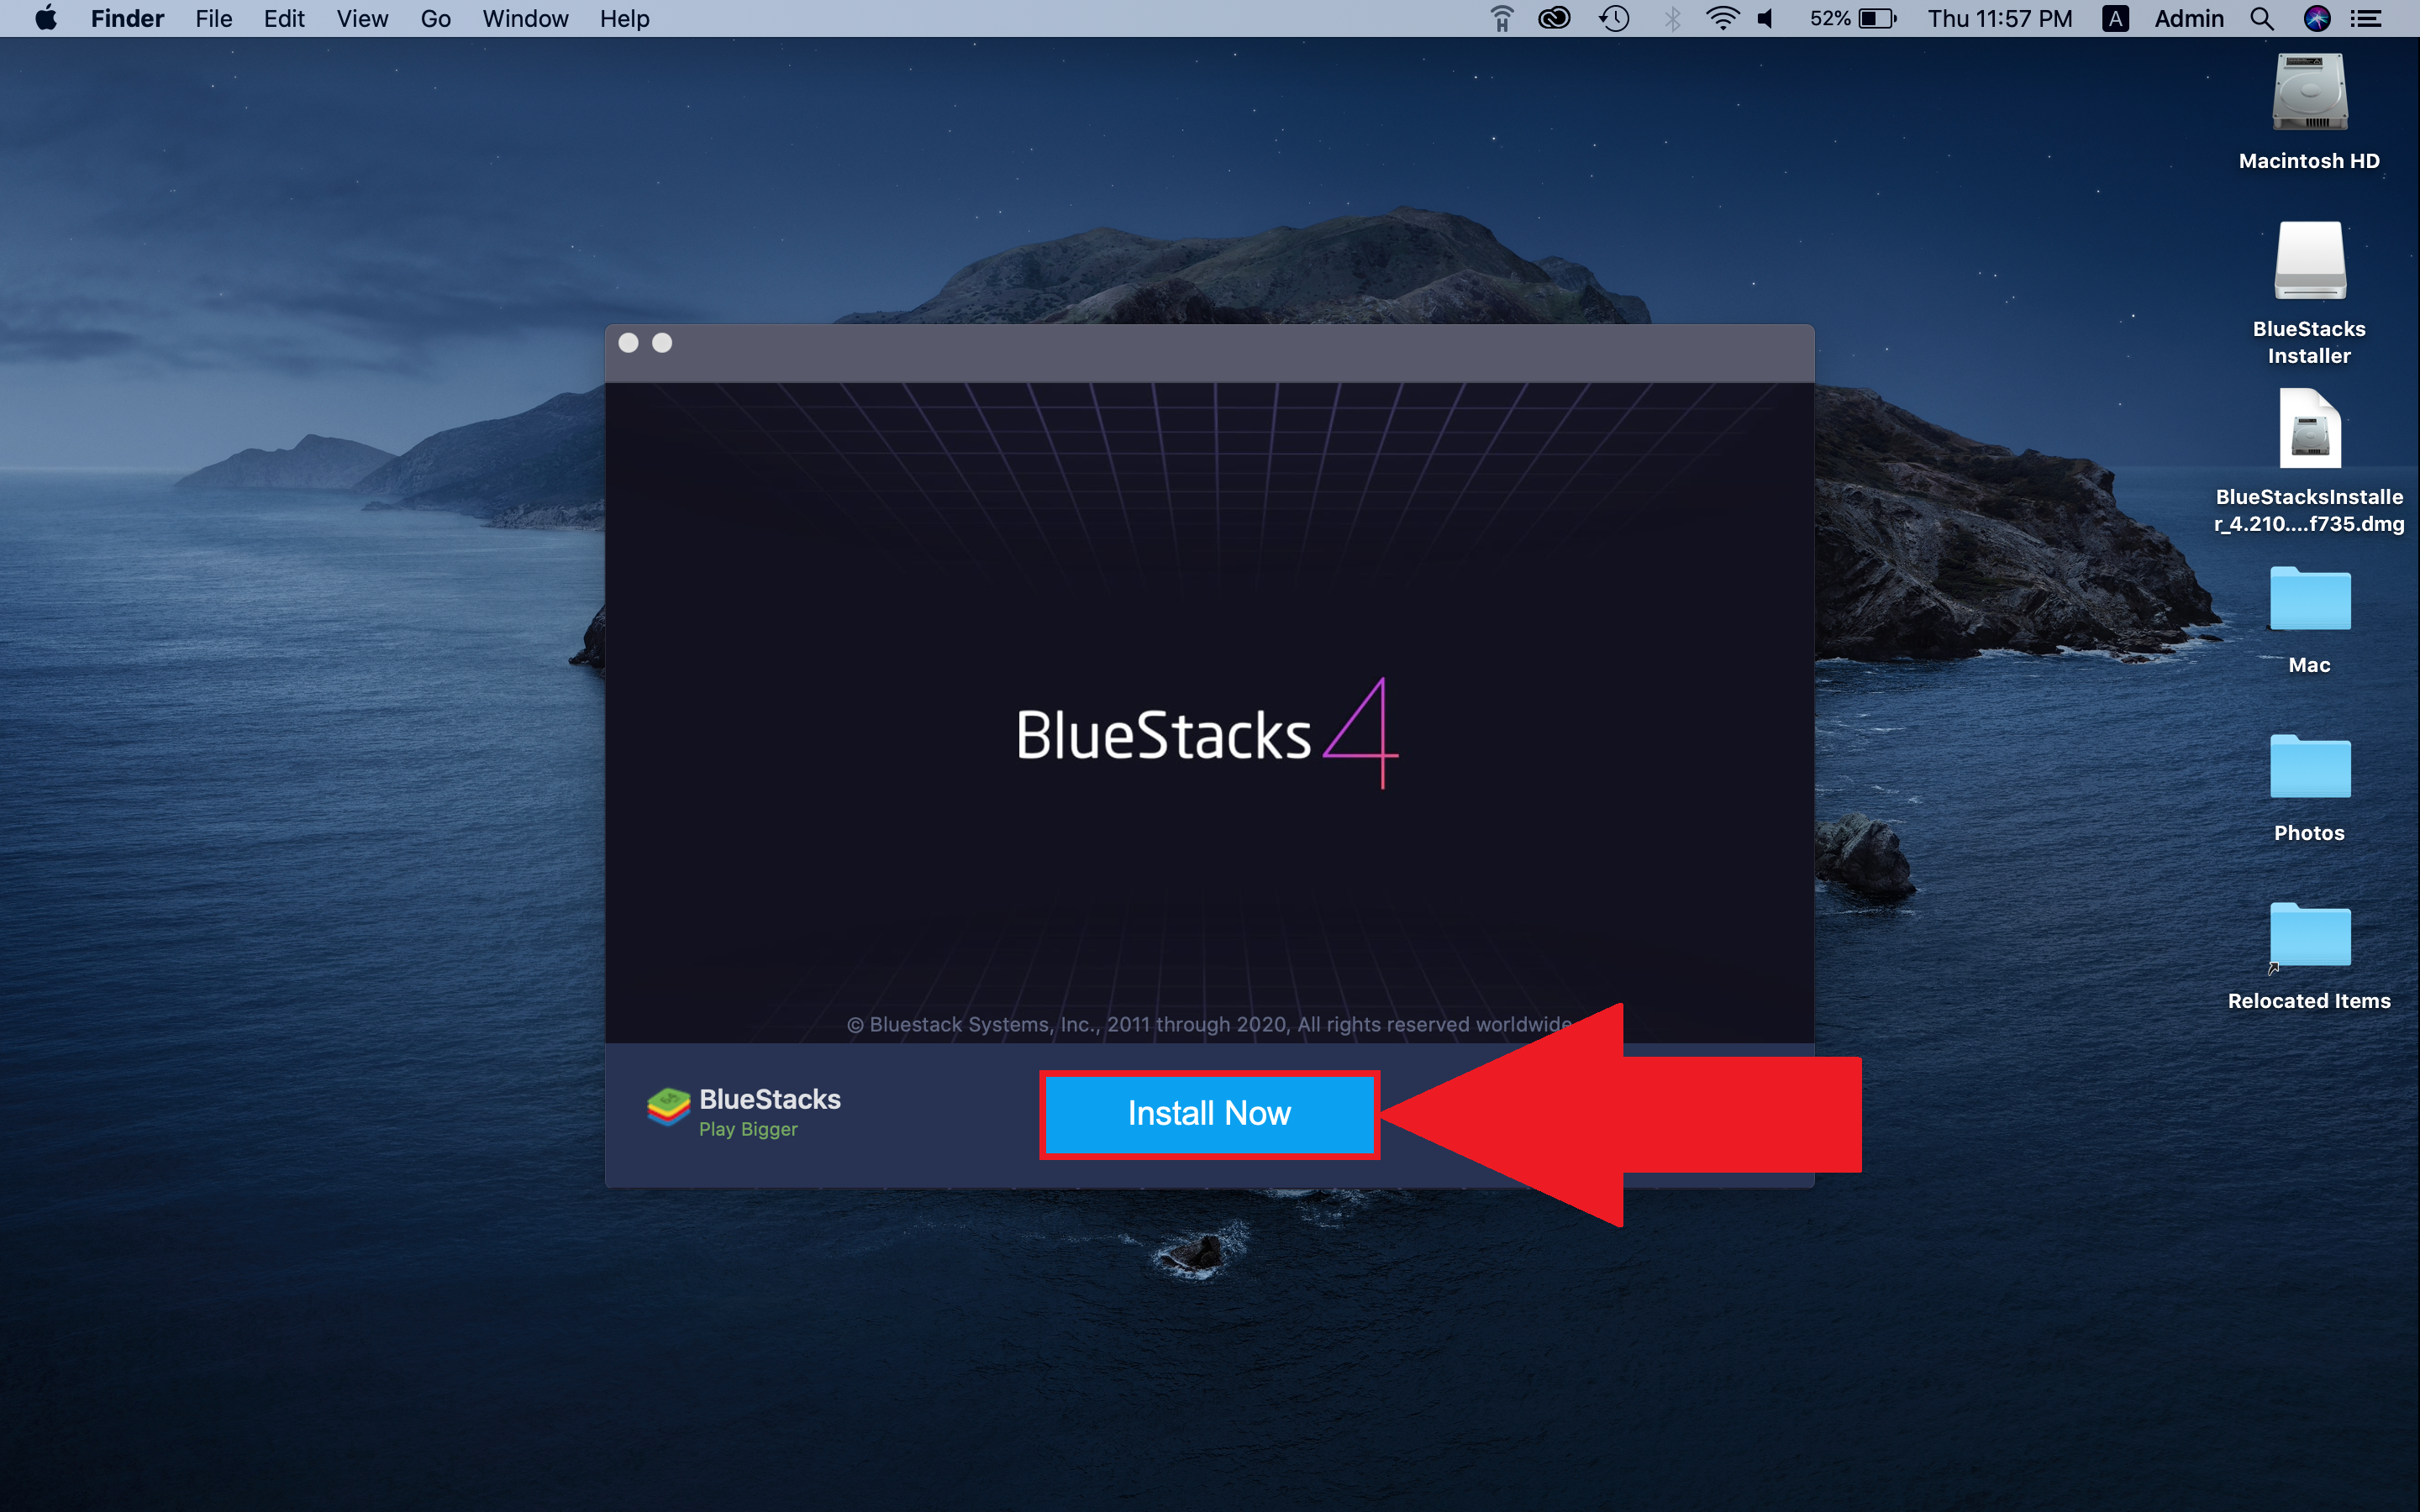Image resolution: width=2420 pixels, height=1512 pixels.
Task: Click the Wi-Fi icon in menu bar
Action: point(1711,18)
